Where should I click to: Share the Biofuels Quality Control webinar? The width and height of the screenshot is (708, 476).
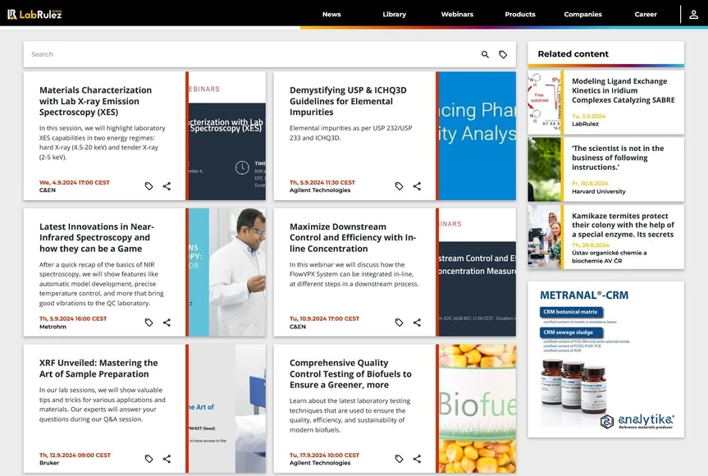pyautogui.click(x=417, y=459)
